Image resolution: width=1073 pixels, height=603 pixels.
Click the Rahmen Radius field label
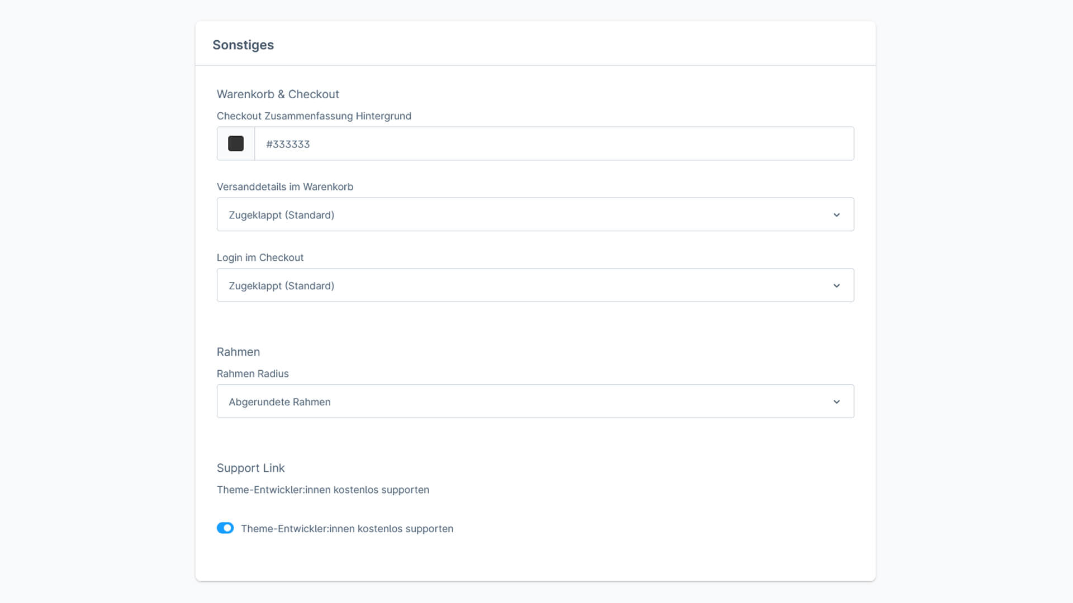[x=253, y=374]
